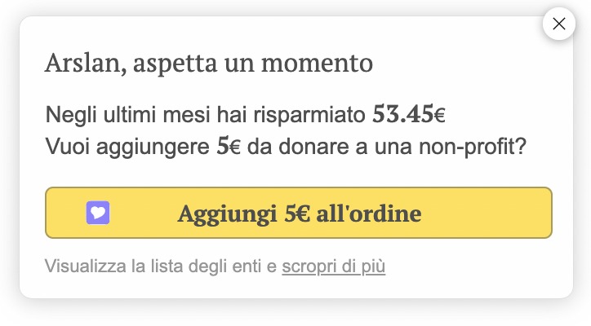Click the word "risparmiato"

309,115
